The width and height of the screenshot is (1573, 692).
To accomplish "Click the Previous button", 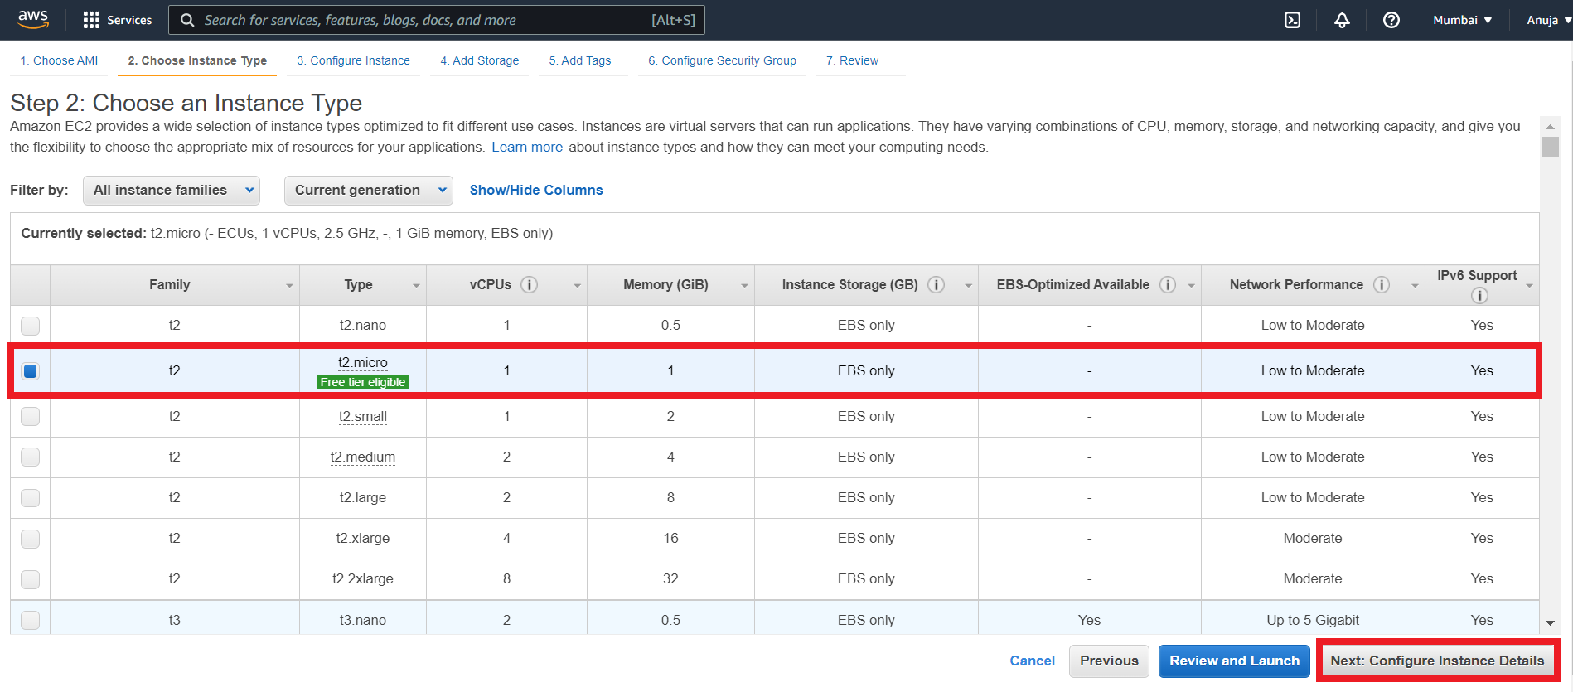I will click(x=1109, y=661).
